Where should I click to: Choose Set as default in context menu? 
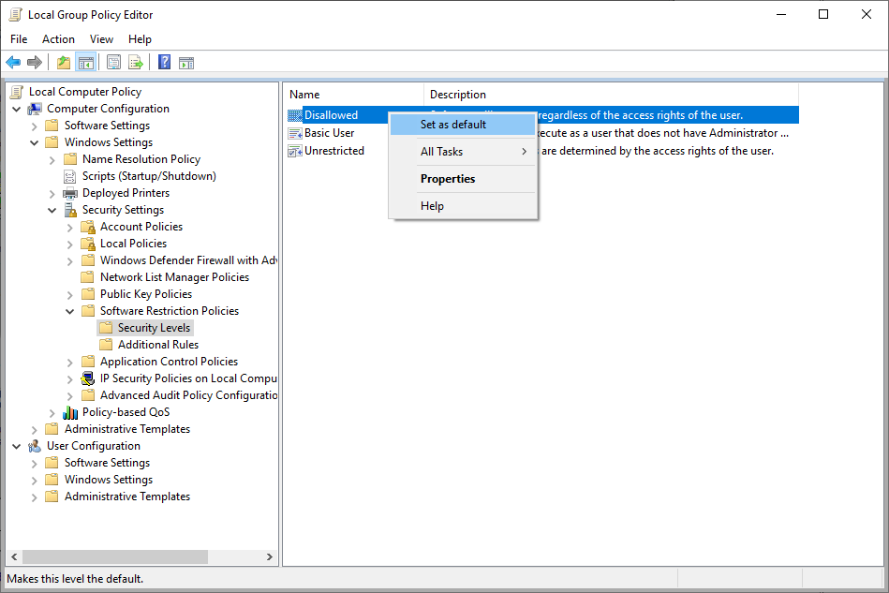463,125
